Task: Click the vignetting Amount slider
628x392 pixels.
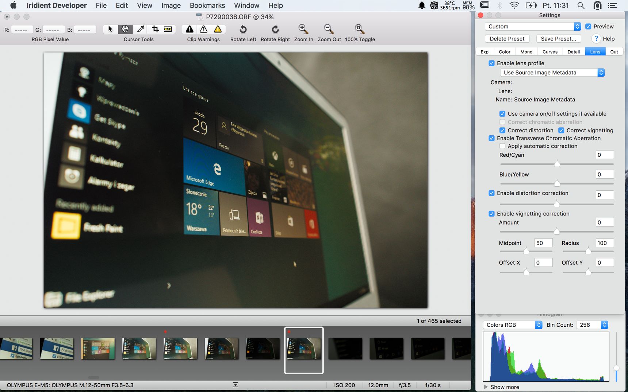Action: [x=556, y=231]
